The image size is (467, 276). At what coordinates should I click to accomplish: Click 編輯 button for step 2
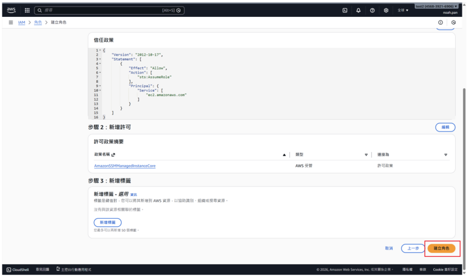(445, 127)
